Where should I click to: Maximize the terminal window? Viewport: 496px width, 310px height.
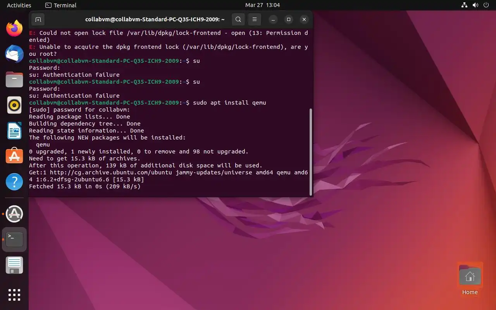pyautogui.click(x=289, y=19)
